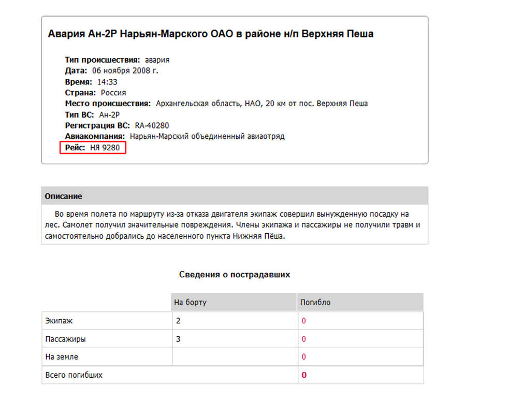Click the incident type value 'авария'

(157, 60)
